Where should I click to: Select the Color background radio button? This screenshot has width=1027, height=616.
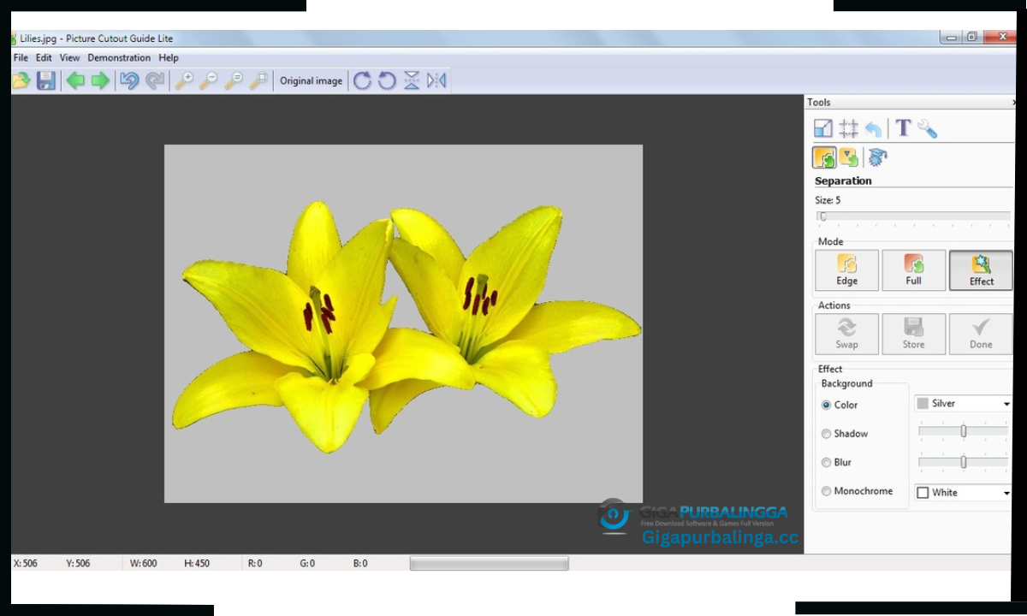(x=827, y=405)
